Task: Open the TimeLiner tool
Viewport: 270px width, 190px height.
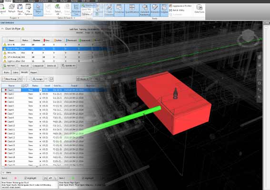Action: coord(120,10)
